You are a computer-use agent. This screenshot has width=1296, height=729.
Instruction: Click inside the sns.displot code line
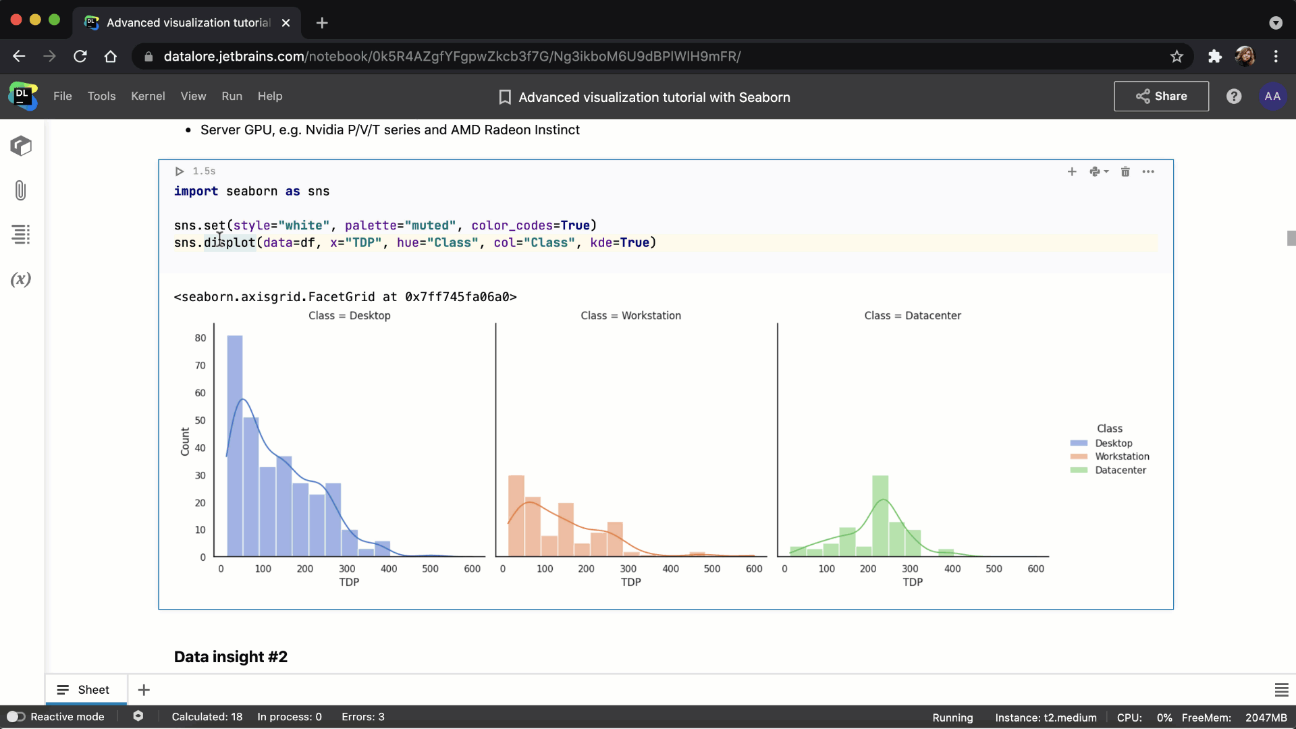coord(415,243)
